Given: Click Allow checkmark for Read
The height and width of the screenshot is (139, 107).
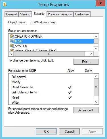Looking at the screenshot, I should click(70, 97).
